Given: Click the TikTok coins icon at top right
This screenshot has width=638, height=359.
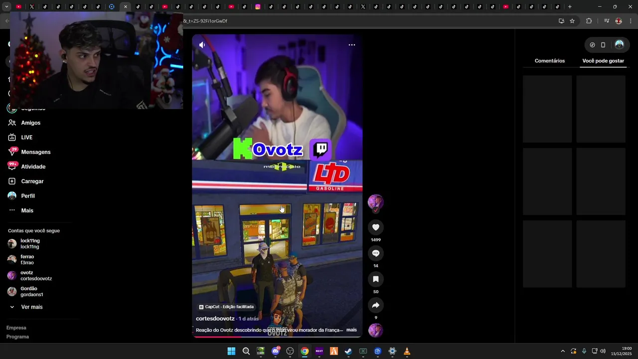Looking at the screenshot, I should [592, 45].
